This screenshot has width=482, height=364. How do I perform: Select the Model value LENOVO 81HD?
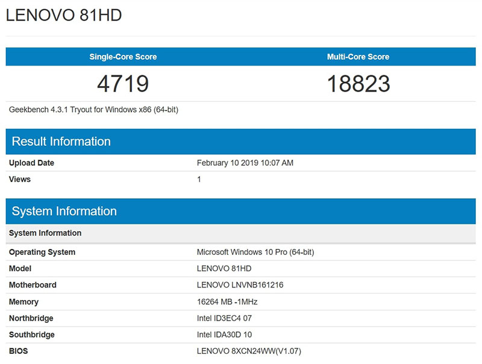point(224,269)
